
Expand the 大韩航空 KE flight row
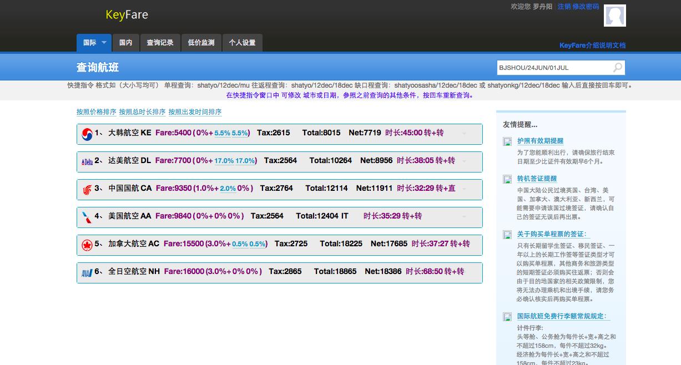(x=464, y=134)
